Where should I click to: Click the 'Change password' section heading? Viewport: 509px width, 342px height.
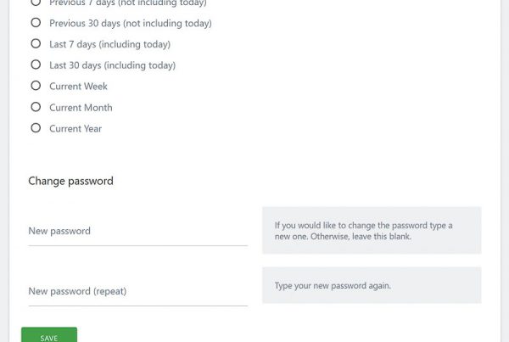point(70,181)
